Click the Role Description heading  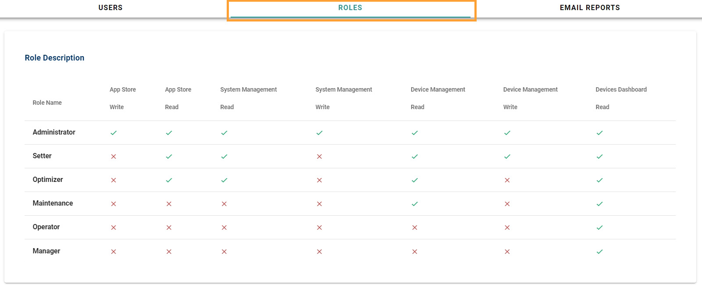coord(54,58)
